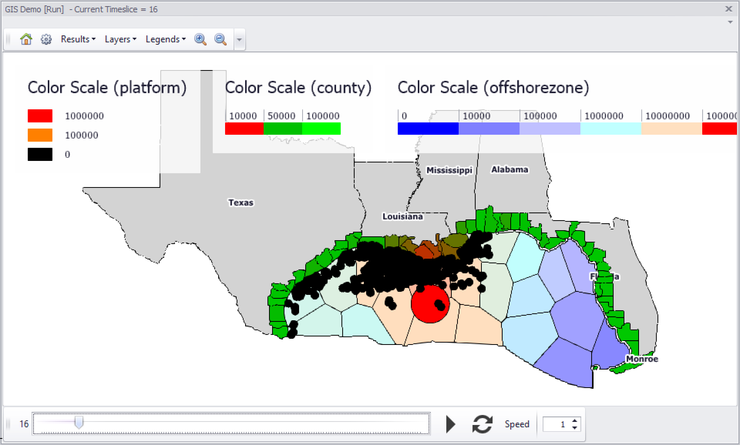The image size is (740, 445).
Task: Click the Home icon in toolbar
Action: 26,39
